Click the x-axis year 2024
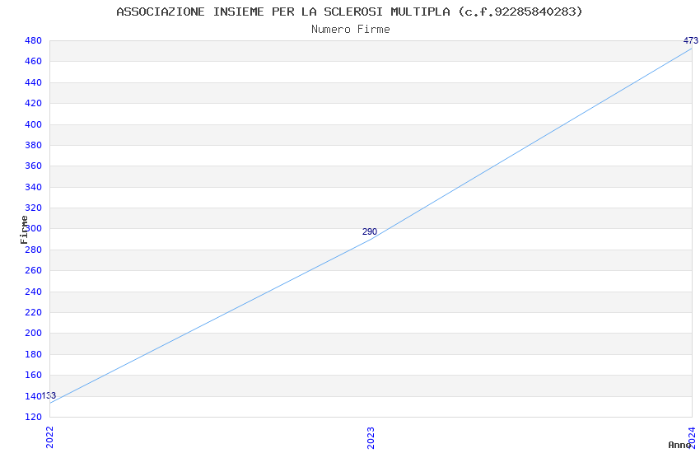 (x=692, y=437)
